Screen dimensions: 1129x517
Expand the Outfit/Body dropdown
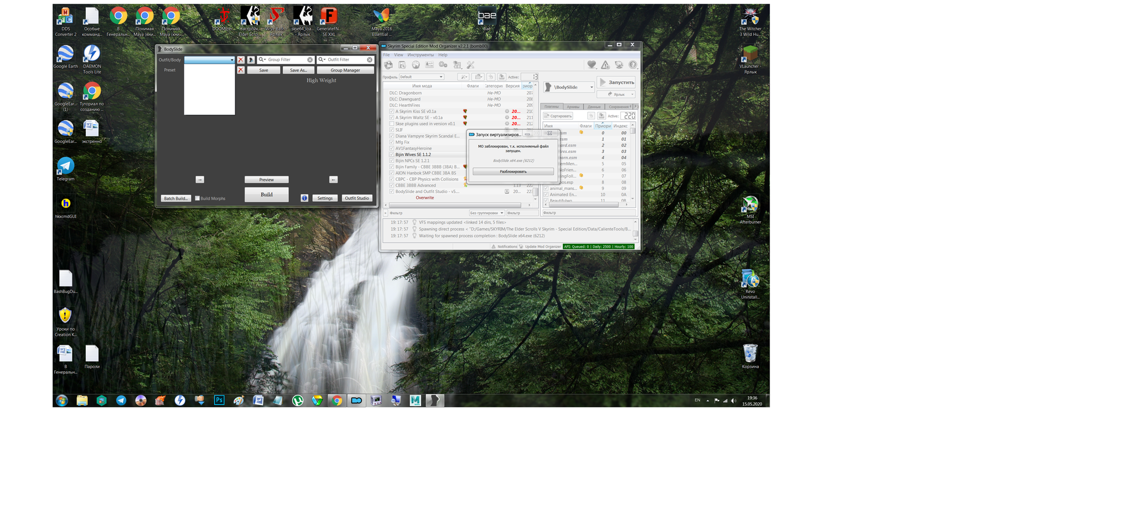click(x=232, y=60)
